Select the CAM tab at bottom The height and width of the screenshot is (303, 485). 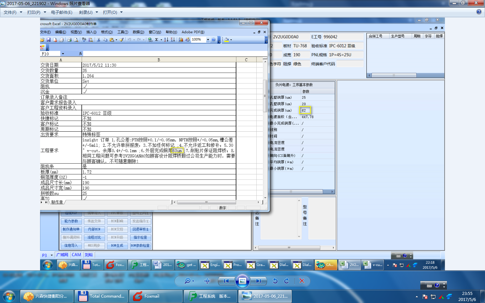point(76,255)
